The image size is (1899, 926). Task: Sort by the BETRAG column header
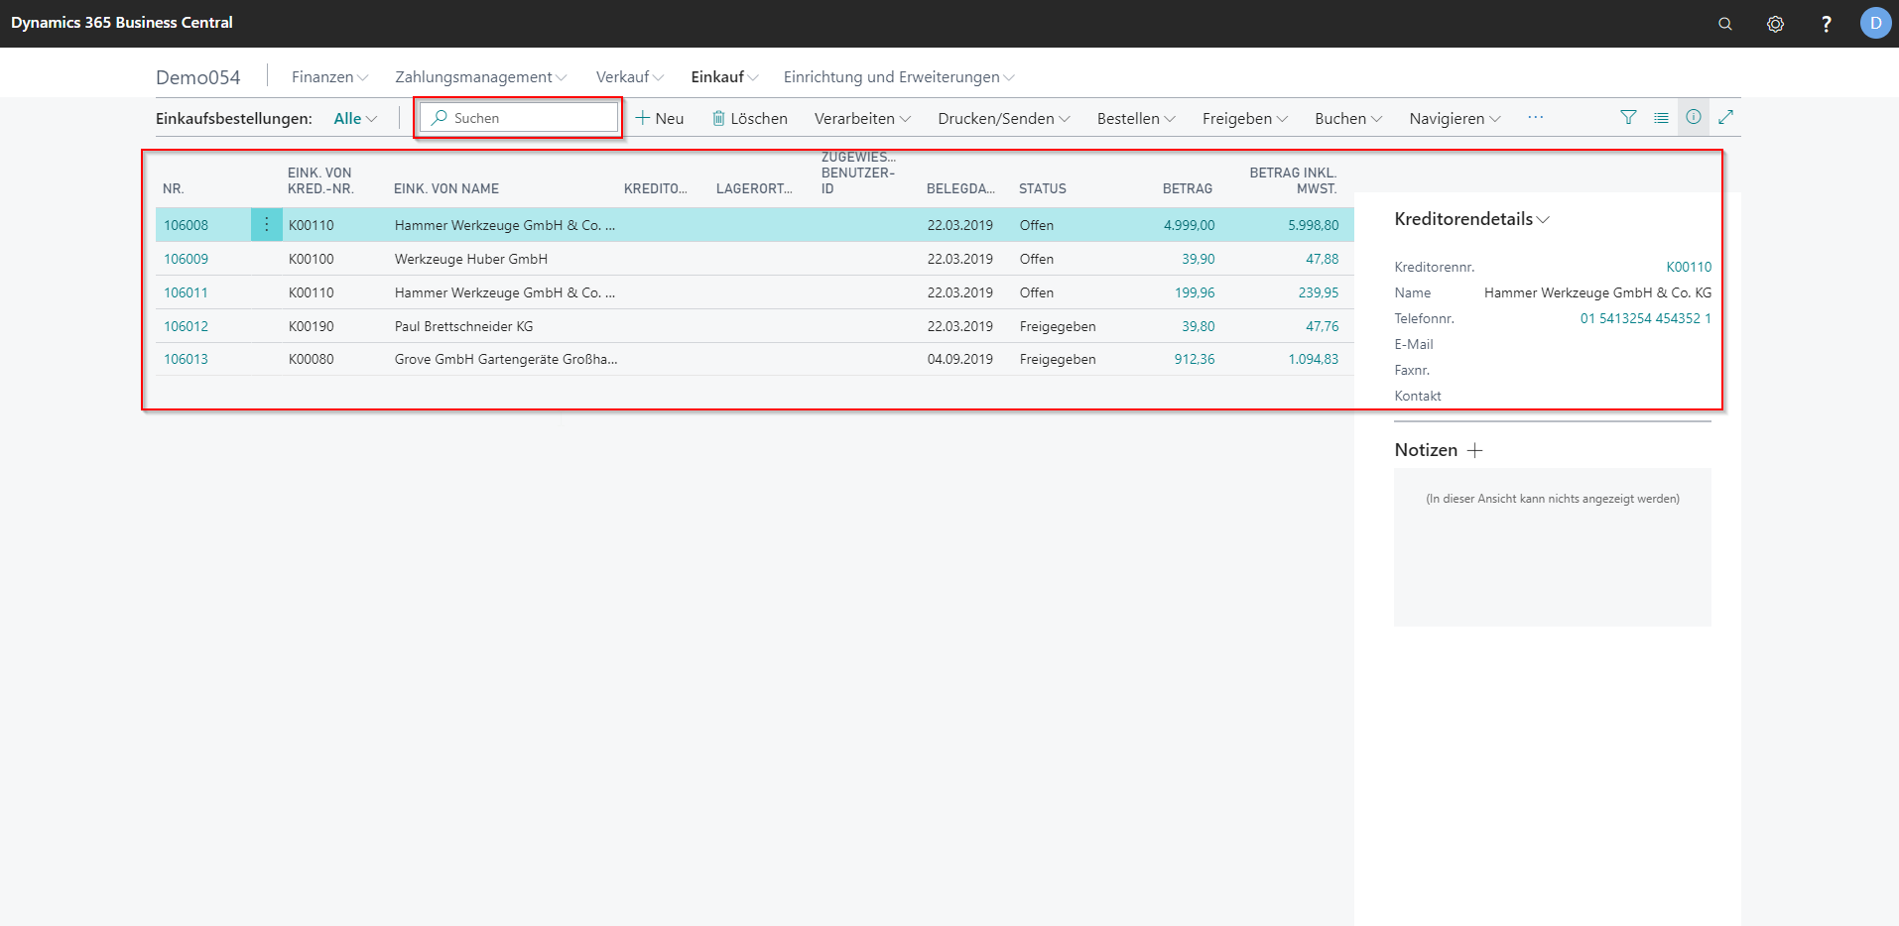[1188, 188]
